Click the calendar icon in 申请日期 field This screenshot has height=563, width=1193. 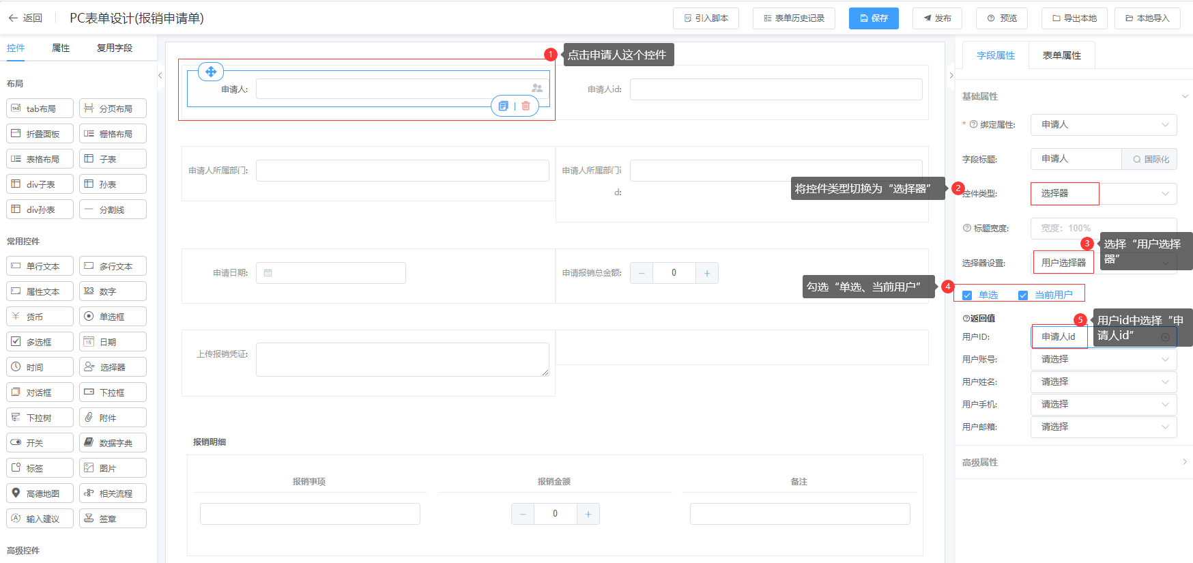268,273
